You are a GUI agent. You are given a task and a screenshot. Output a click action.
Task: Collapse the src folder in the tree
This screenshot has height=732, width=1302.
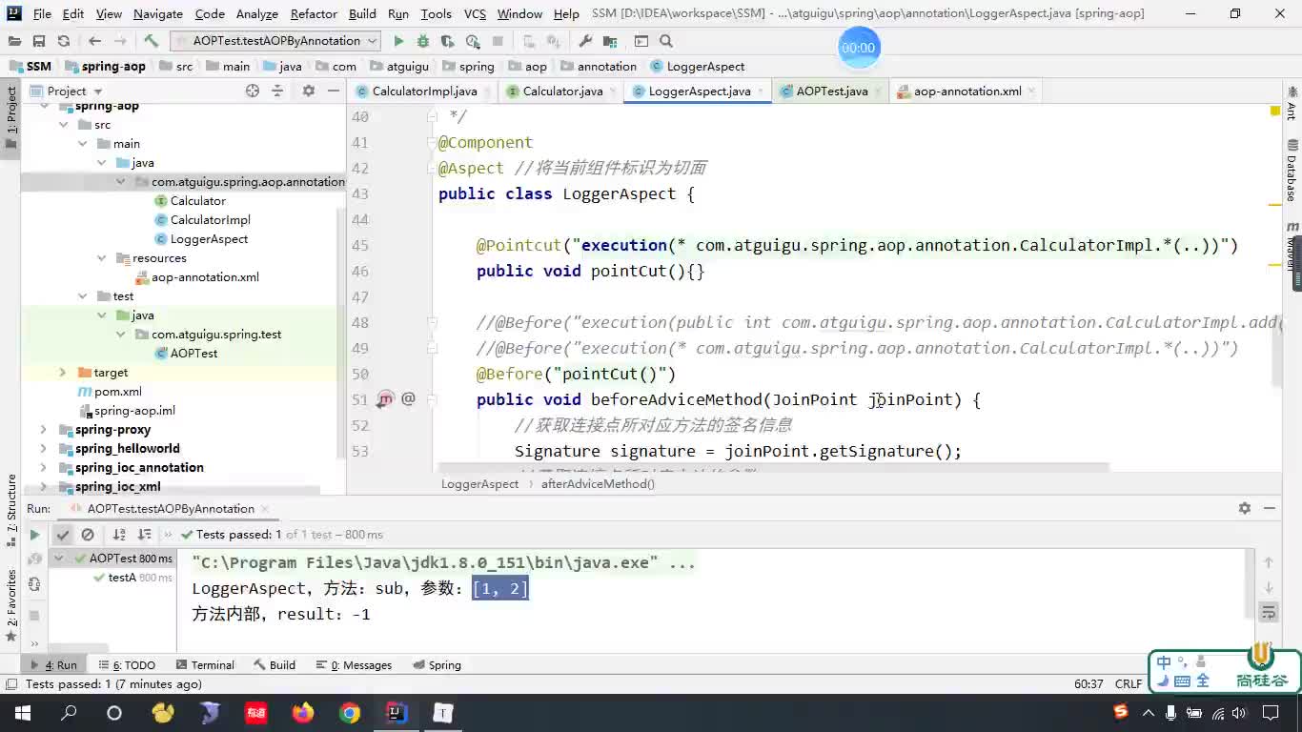click(63, 125)
